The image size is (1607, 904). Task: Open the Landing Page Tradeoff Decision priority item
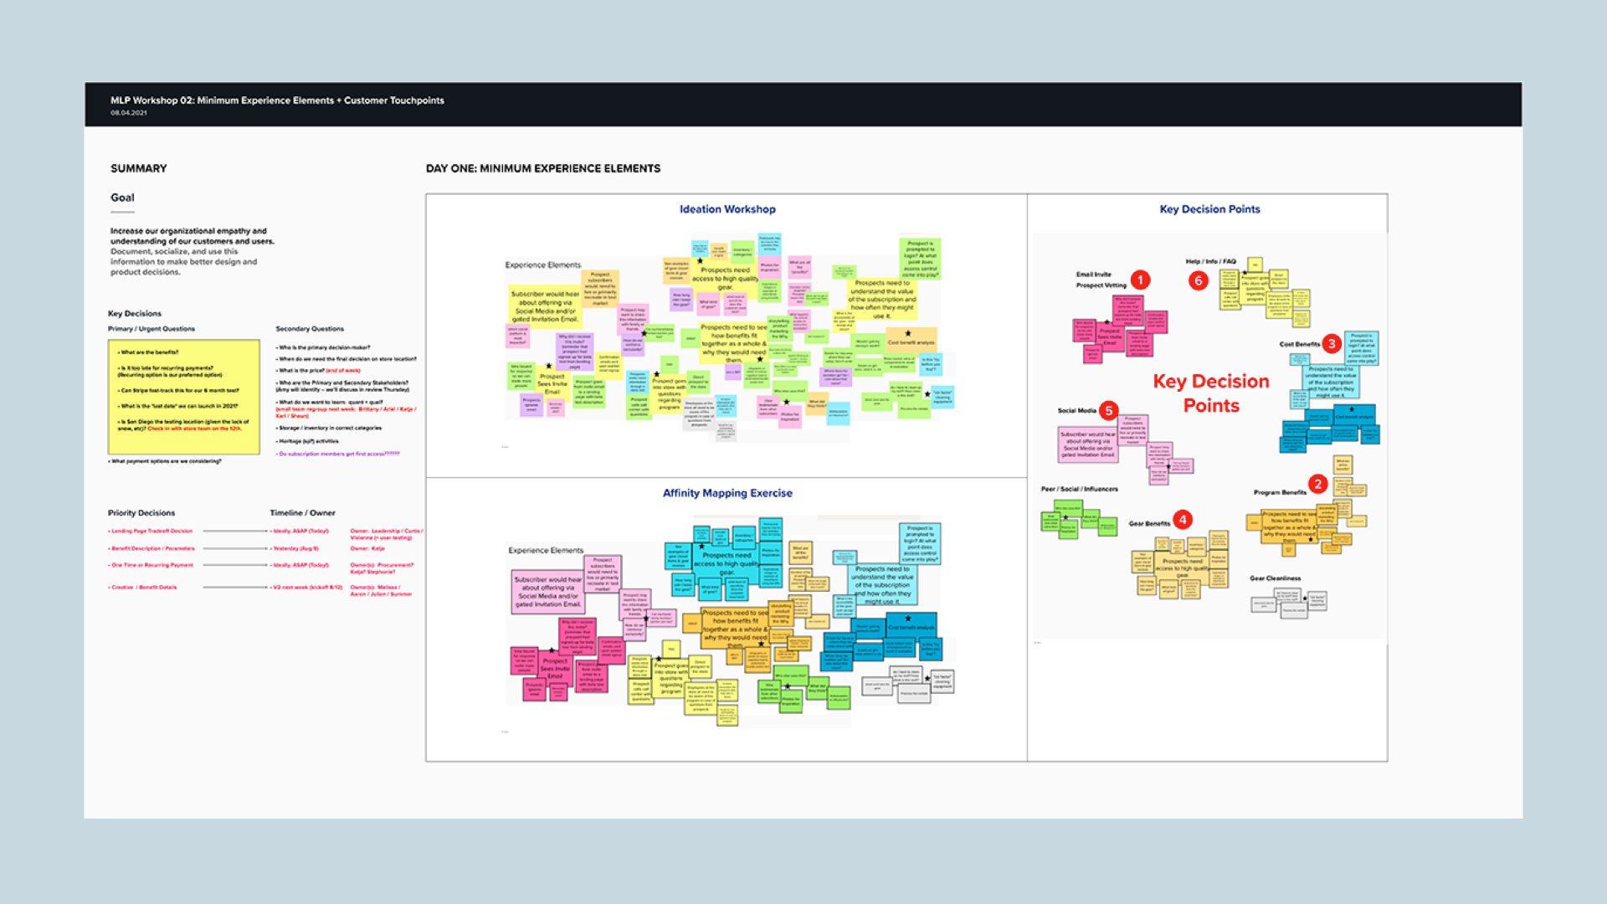pos(149,531)
